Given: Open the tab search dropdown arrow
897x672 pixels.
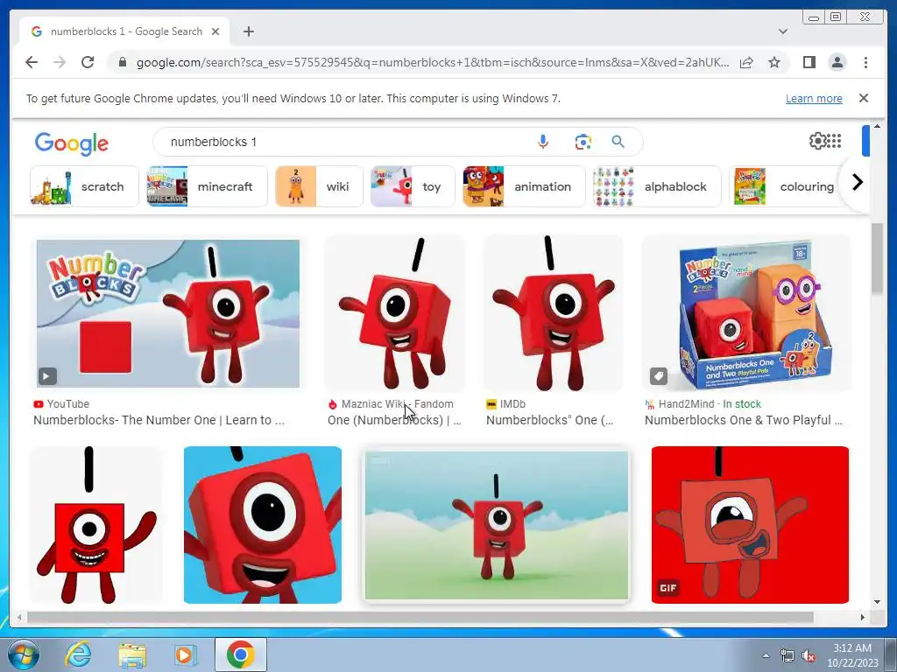Looking at the screenshot, I should tap(782, 31).
